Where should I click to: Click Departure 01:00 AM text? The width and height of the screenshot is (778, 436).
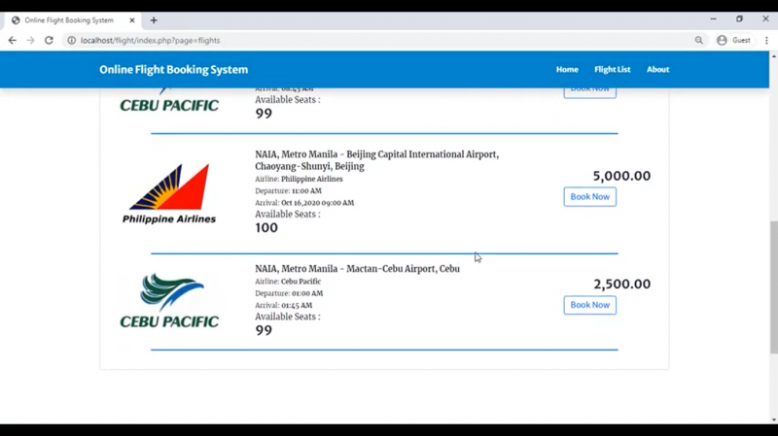pyautogui.click(x=289, y=293)
